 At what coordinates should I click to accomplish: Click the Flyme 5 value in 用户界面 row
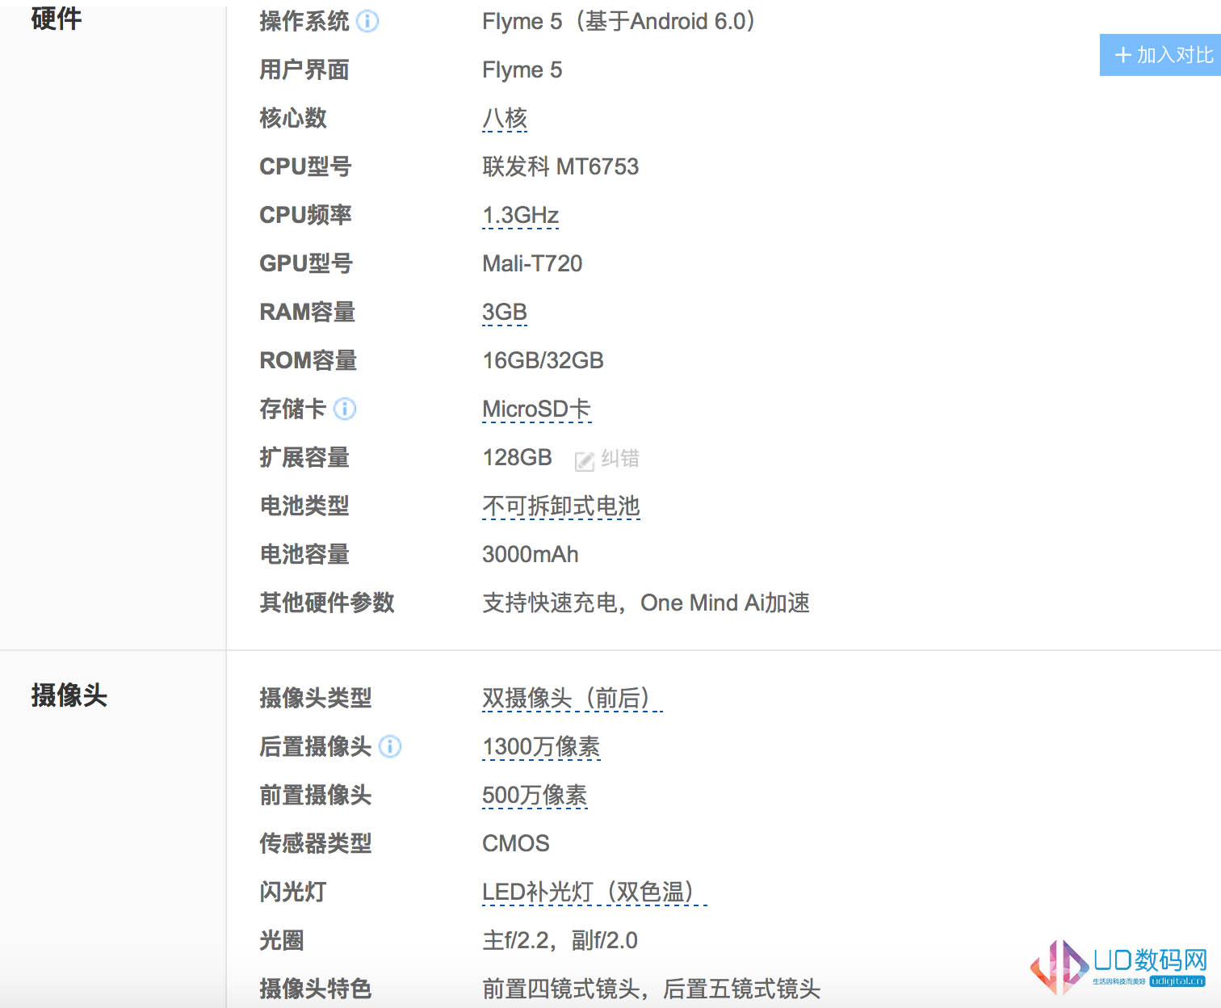pyautogui.click(x=522, y=69)
